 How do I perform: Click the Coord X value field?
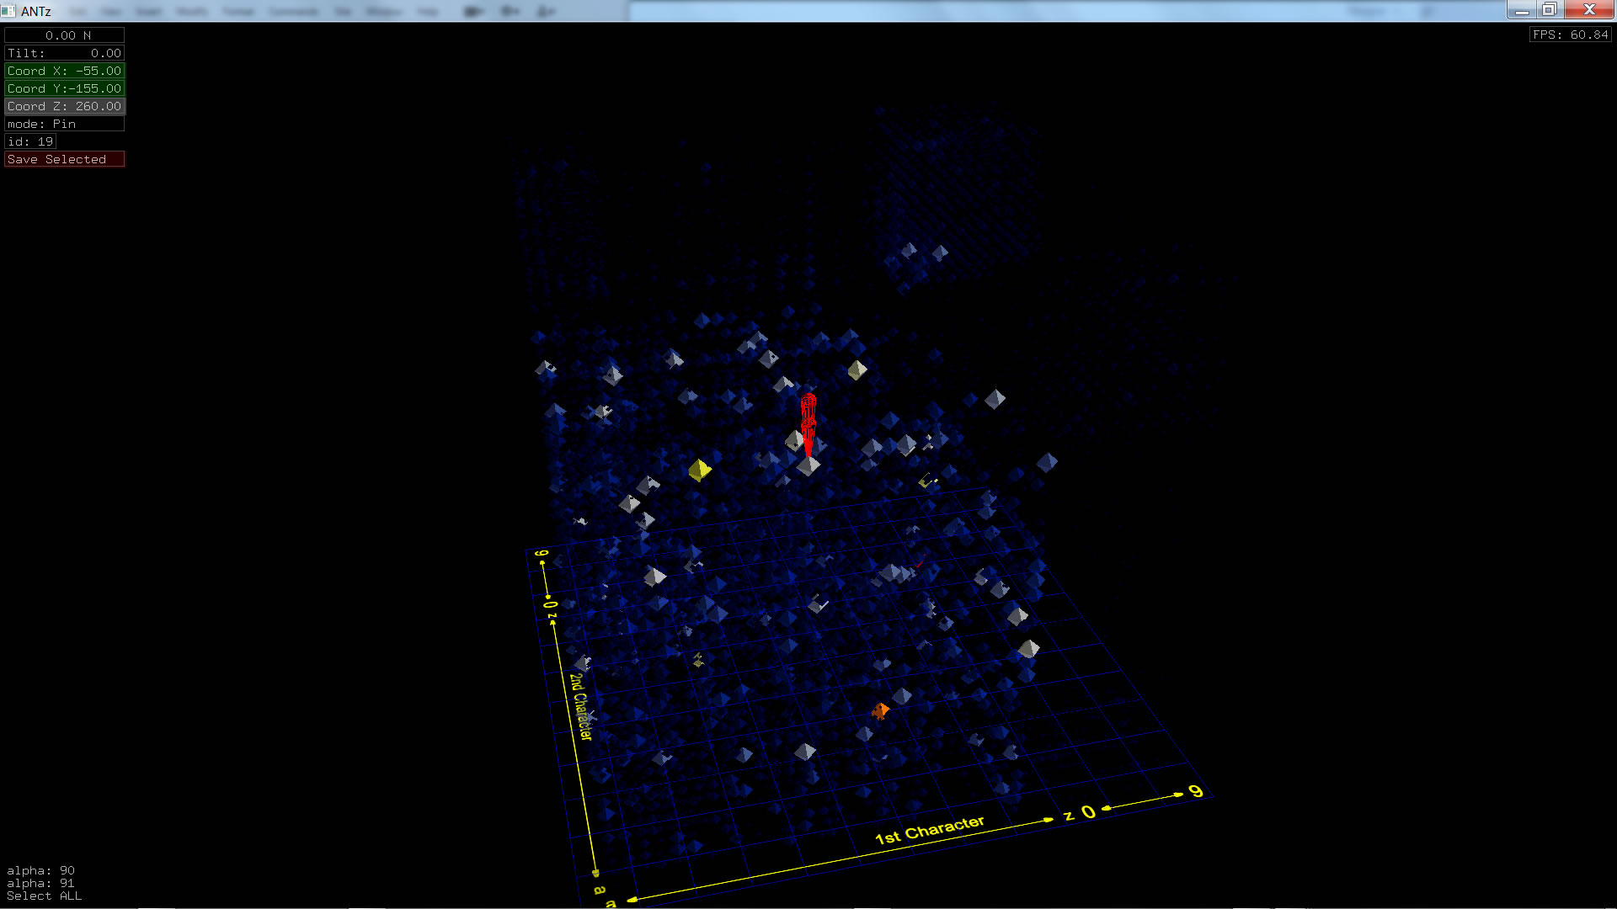coord(64,71)
